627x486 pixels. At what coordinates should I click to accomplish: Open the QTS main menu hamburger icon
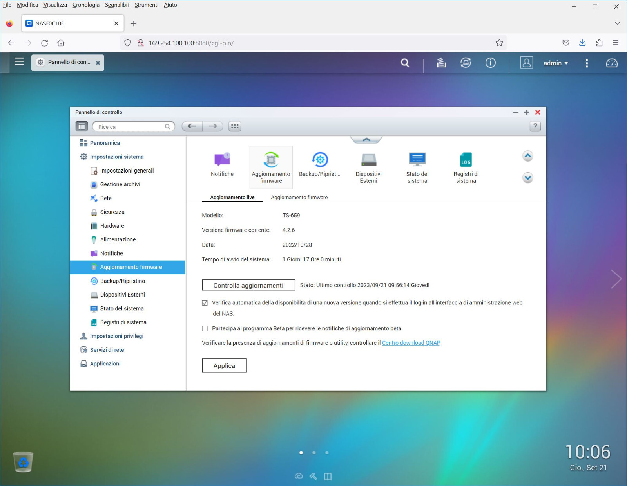pos(19,62)
